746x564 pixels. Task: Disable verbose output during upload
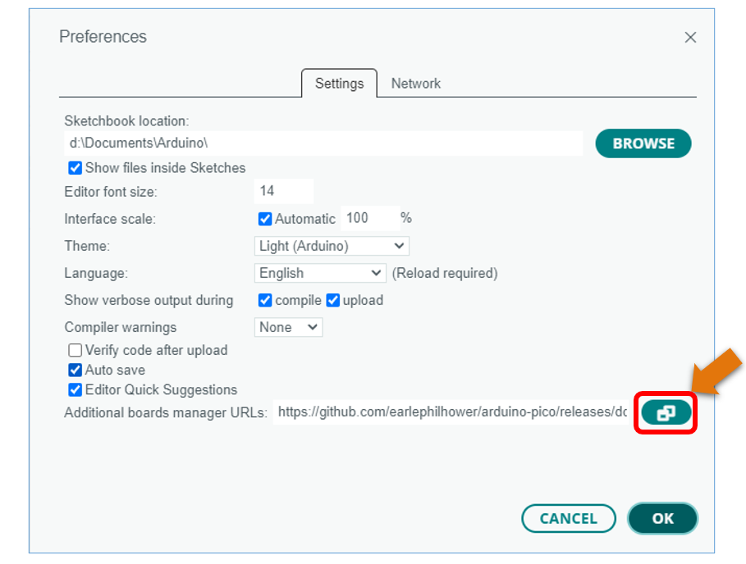[x=333, y=300]
